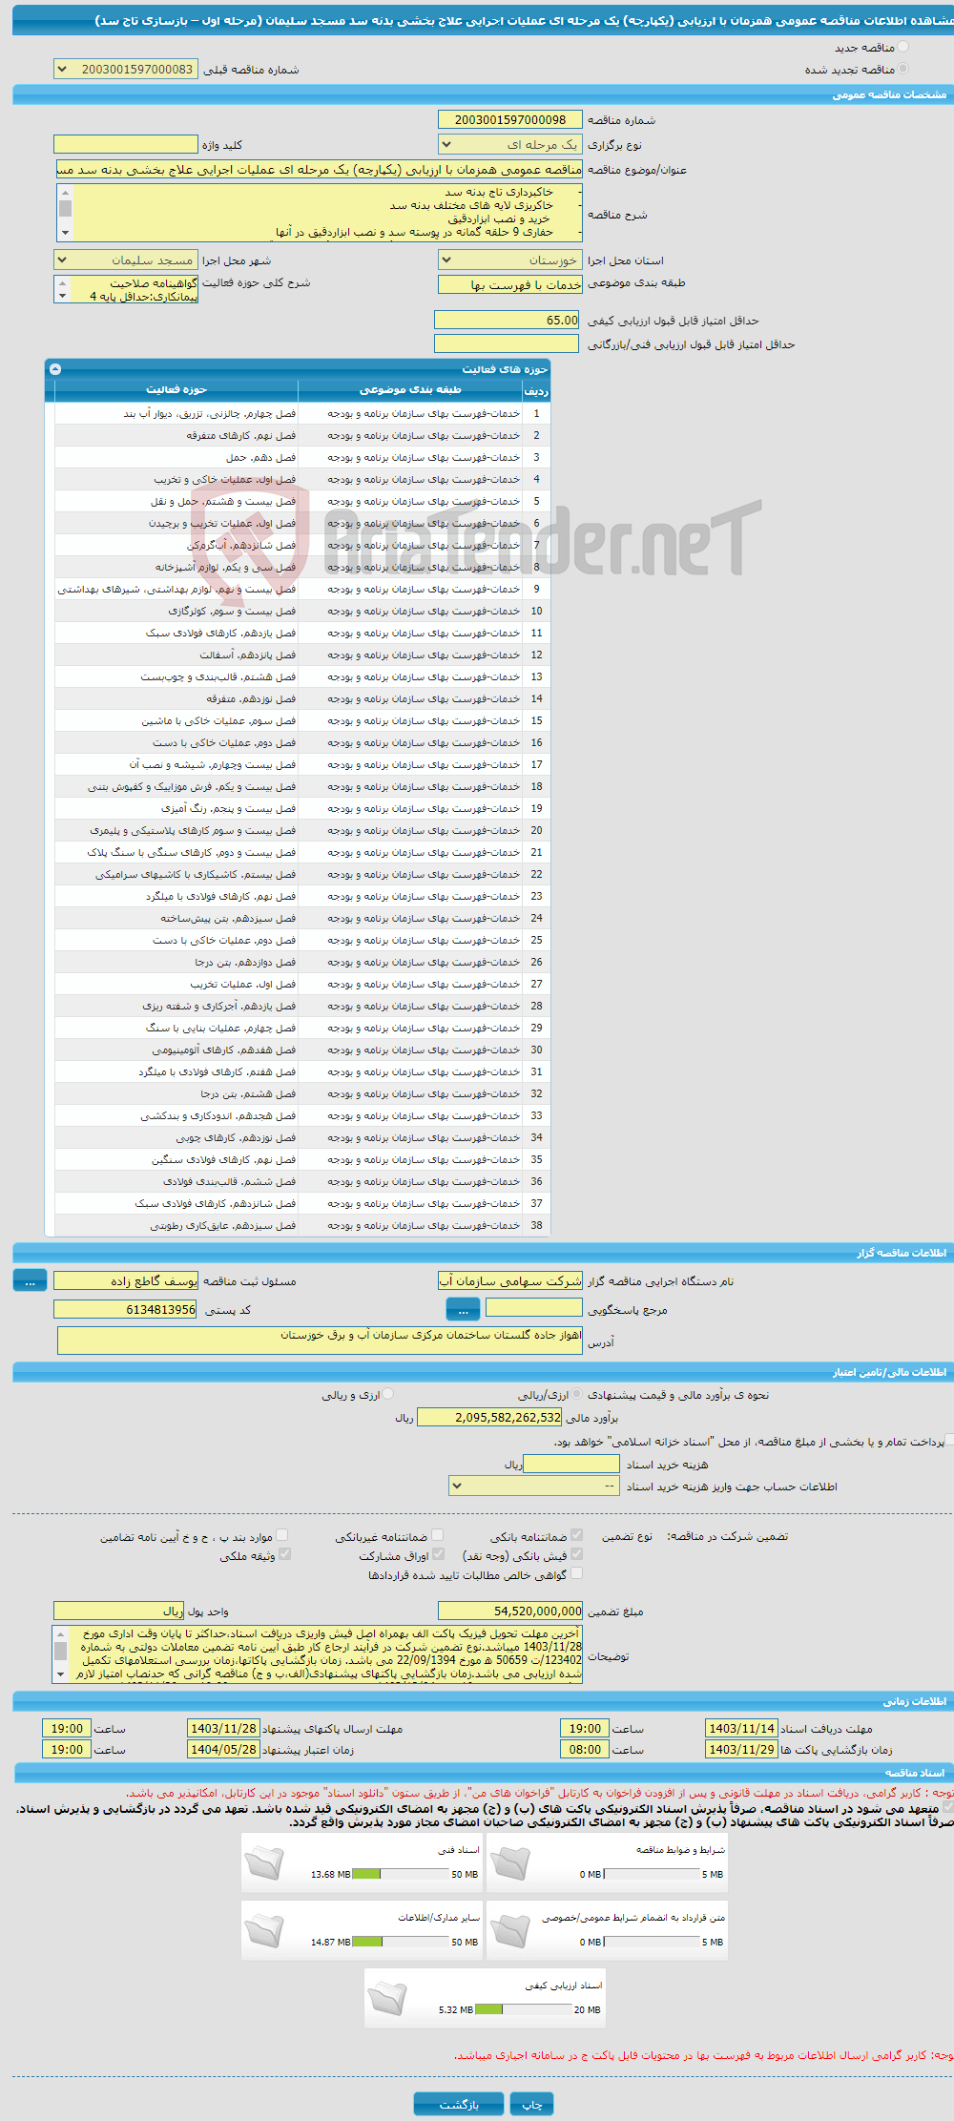Open the شماره مناقصه قبلی dropdown

[126, 69]
